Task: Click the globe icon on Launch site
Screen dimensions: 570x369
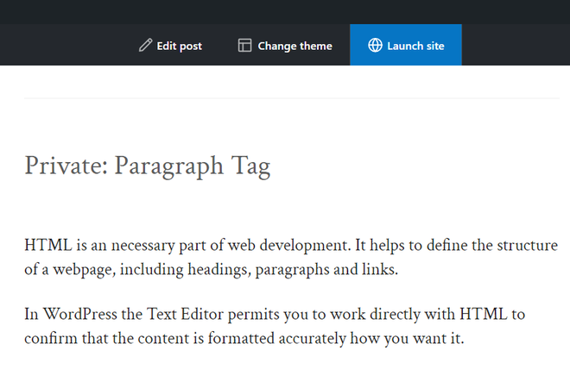Action: (375, 46)
